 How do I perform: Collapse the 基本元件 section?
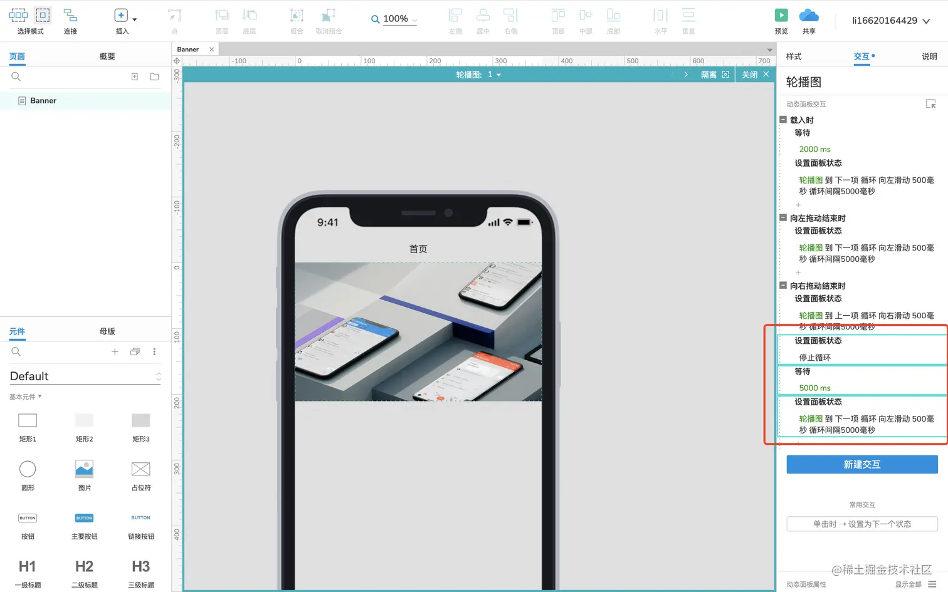(25, 397)
